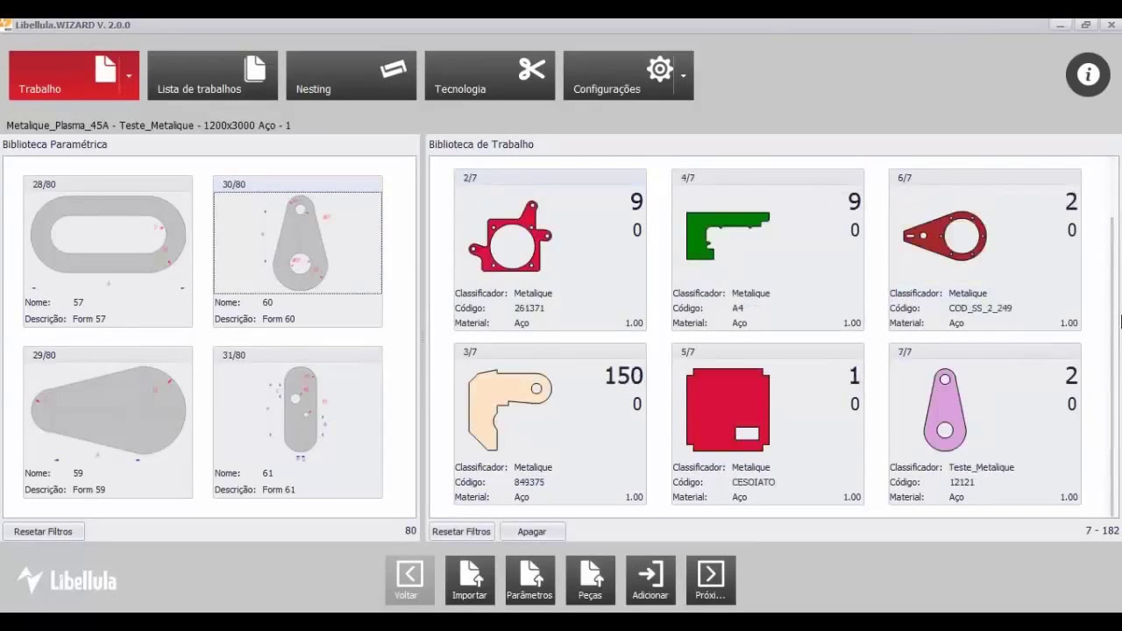Click the Importar icon

coord(470,580)
